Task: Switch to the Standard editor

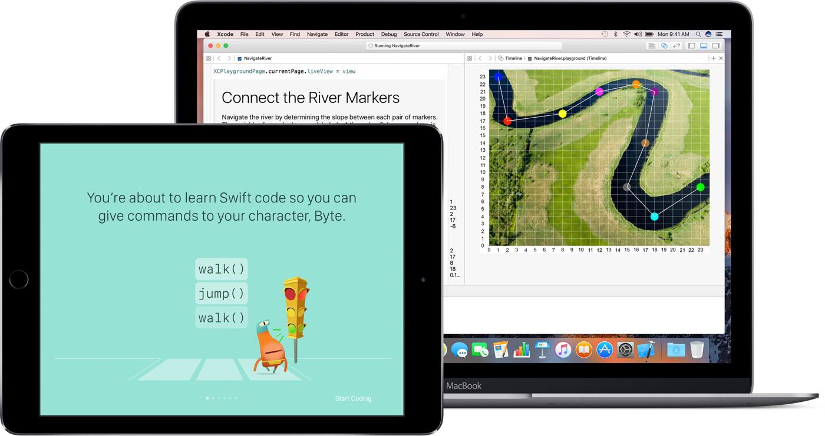Action: point(652,45)
